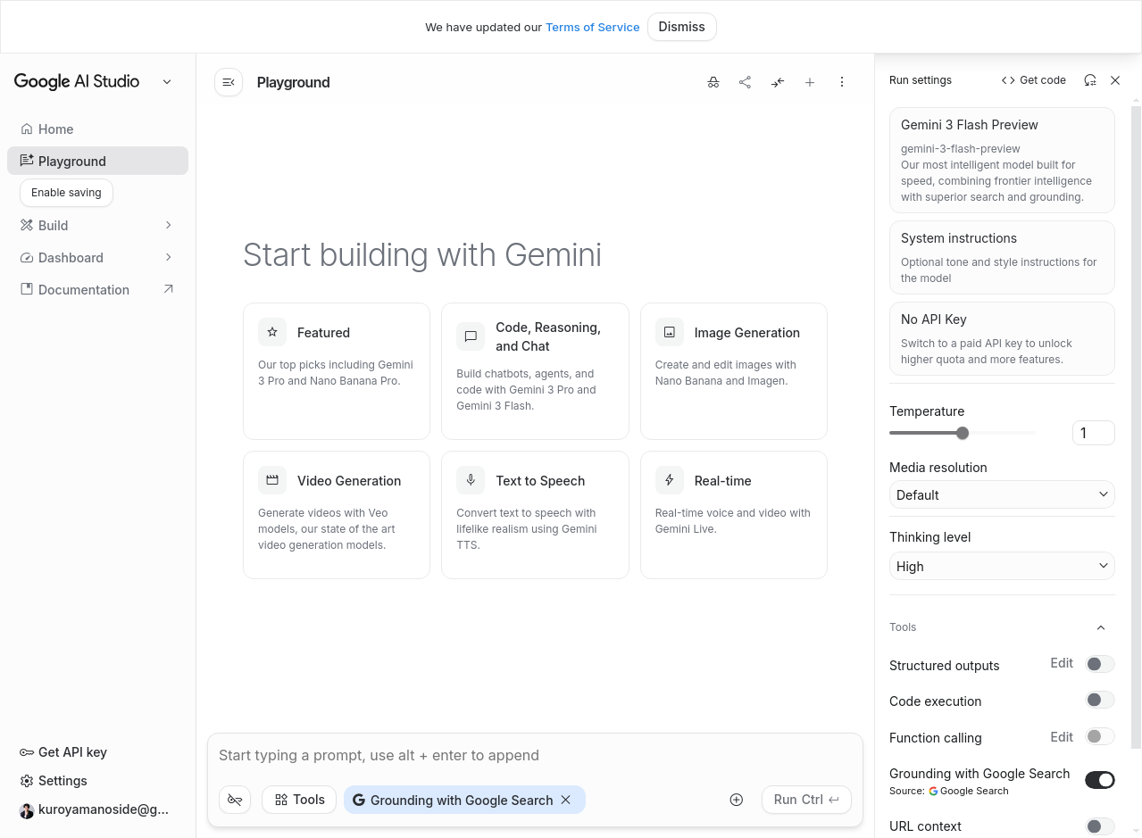The height and width of the screenshot is (838, 1142).
Task: Create a new chat with the plus icon
Action: pyautogui.click(x=809, y=81)
